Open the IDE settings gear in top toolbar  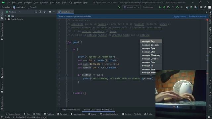click(x=205, y=7)
